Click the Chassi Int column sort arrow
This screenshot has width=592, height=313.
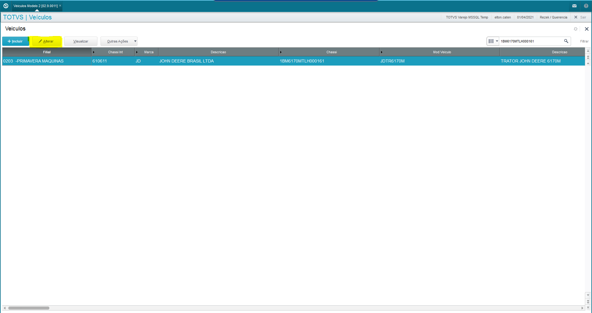(x=94, y=52)
